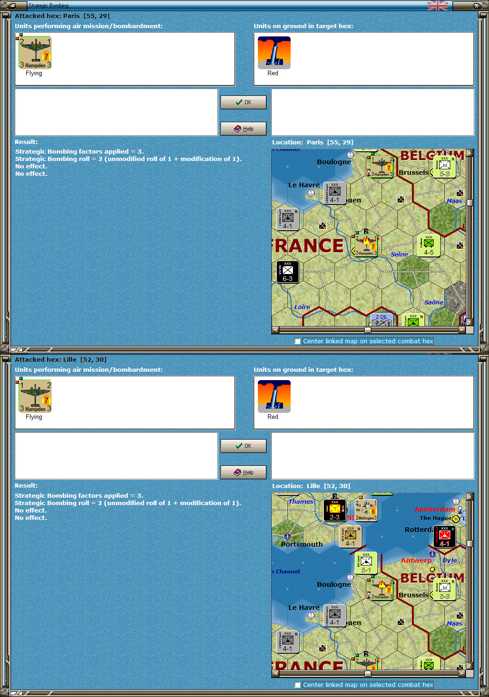Screen dimensions: 489x697
Task: Select the black 6-3 SS corps counter on Paris map
Action: [x=288, y=272]
